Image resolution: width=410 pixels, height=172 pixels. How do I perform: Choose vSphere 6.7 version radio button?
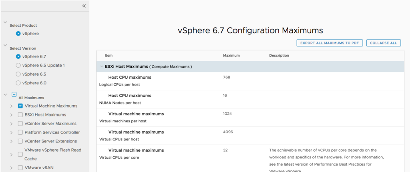tap(18, 56)
